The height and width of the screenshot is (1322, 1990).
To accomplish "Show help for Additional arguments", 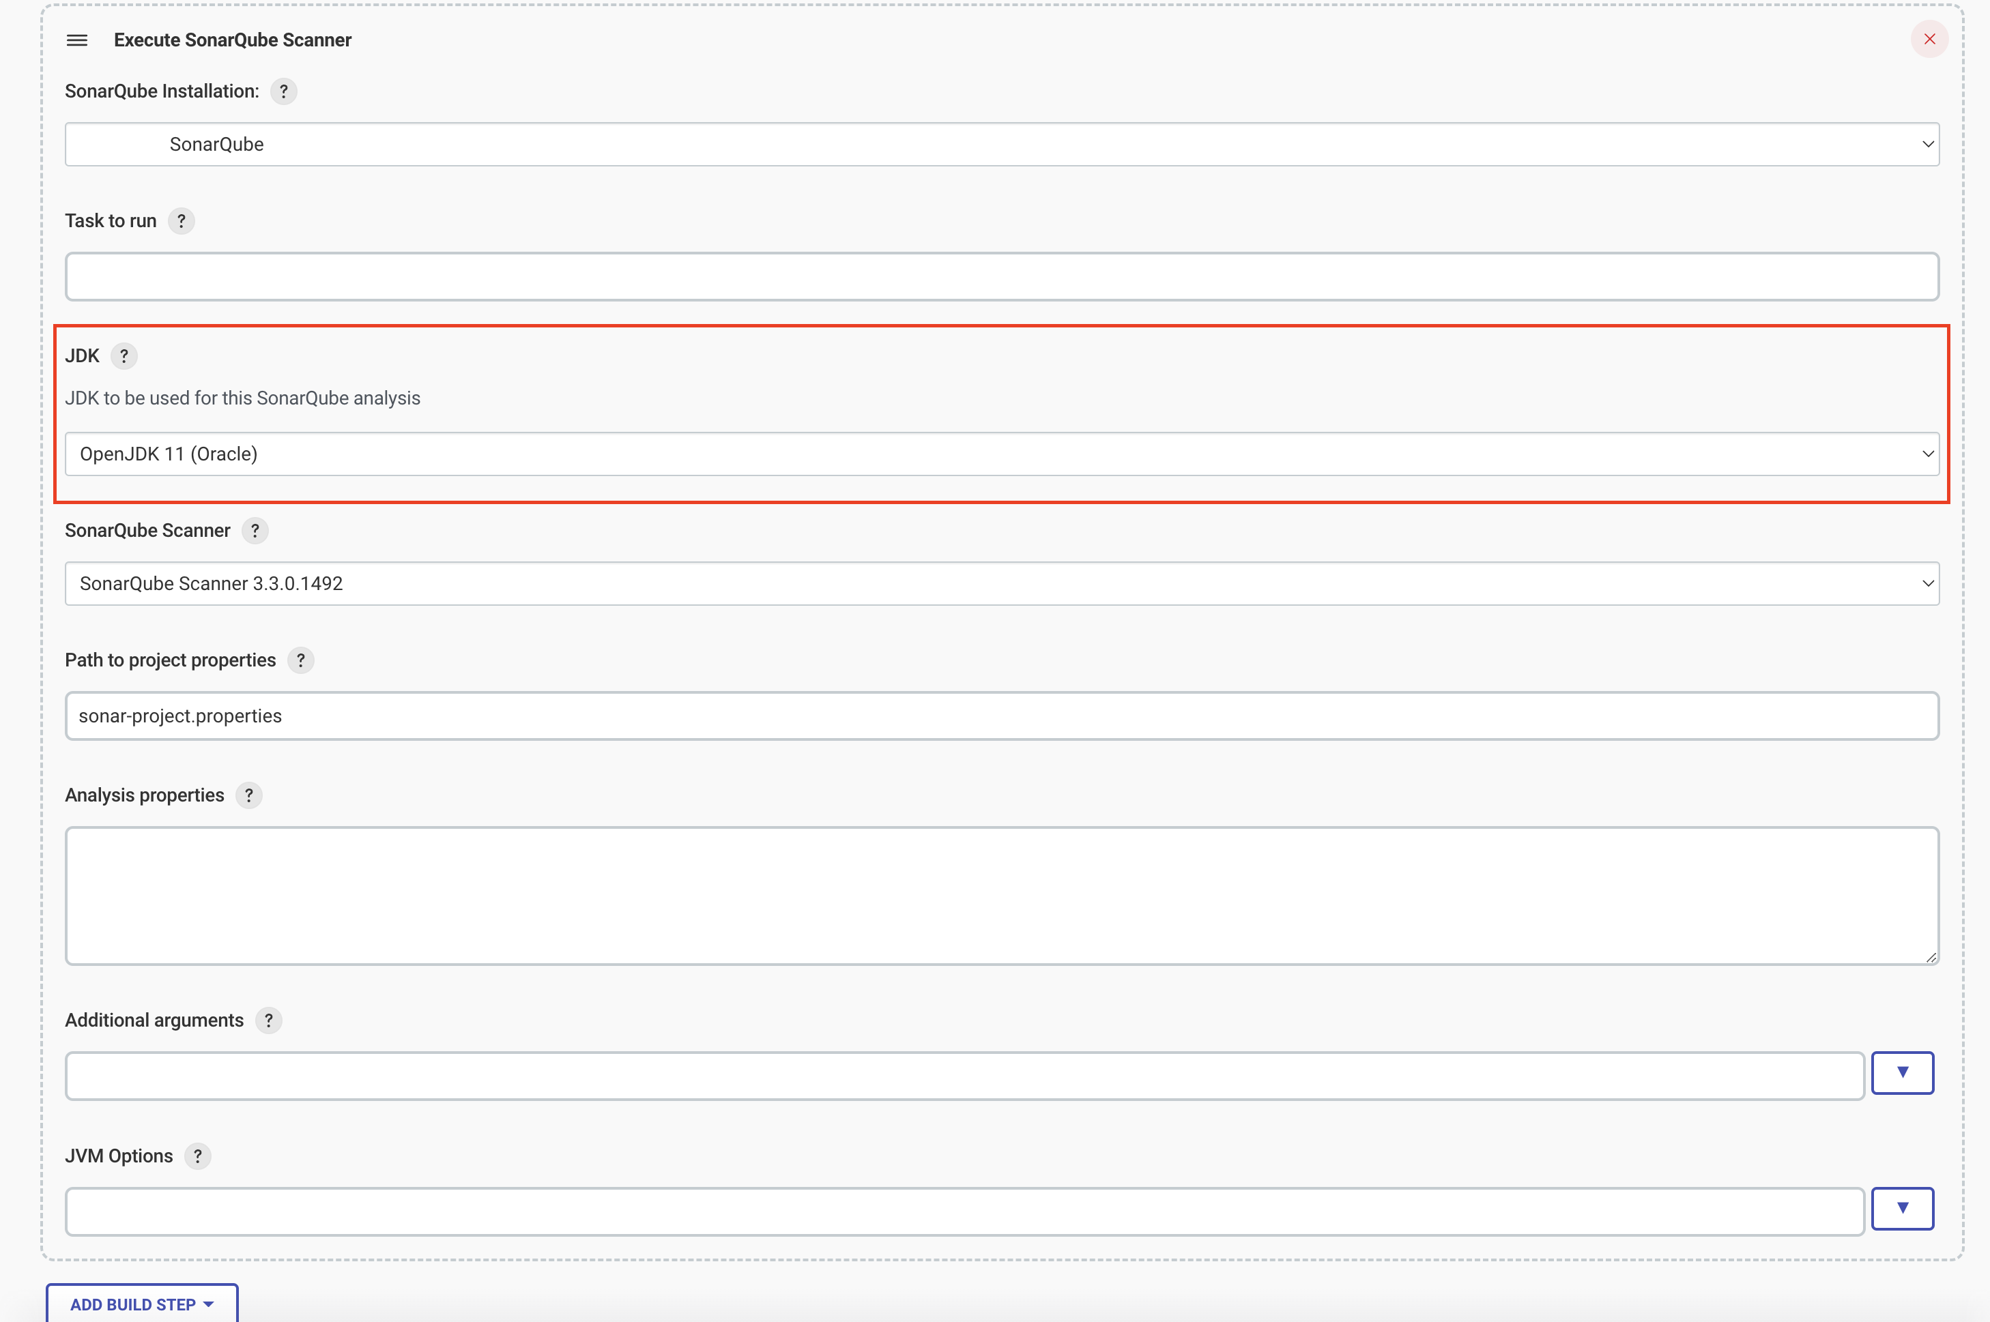I will 268,1020.
